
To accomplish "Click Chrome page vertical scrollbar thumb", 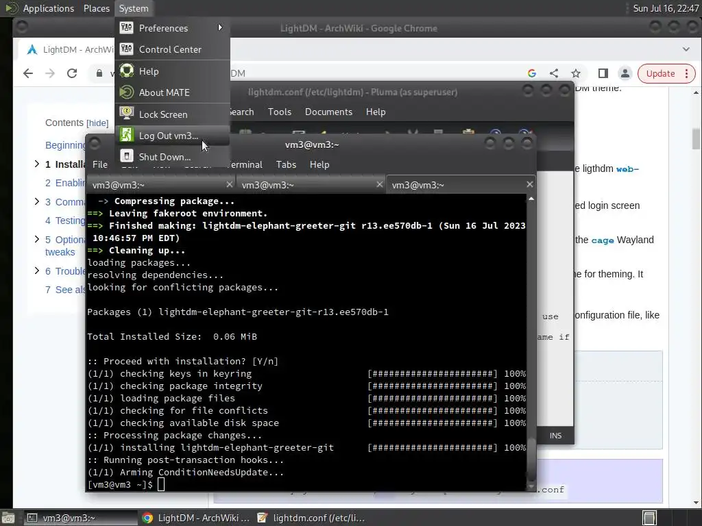I will coord(696,139).
